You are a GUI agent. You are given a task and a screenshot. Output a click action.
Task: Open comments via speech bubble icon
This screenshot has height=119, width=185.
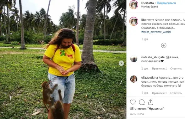pos(142,102)
